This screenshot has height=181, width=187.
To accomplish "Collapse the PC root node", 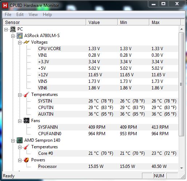I will click(6, 29).
